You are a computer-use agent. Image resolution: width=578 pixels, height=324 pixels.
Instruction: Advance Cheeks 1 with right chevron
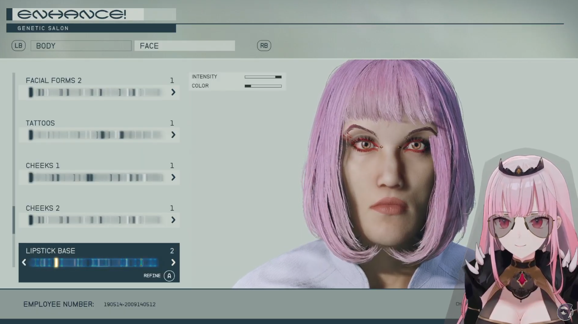point(173,177)
